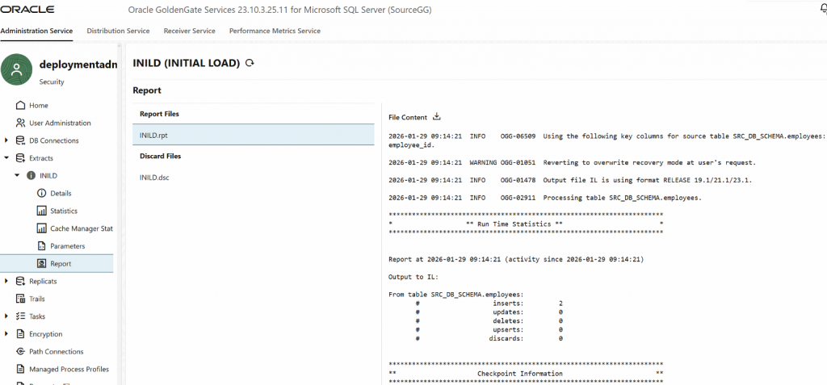827x385 pixels.
Task: Select the INILD.rpt report file
Action: click(x=253, y=135)
